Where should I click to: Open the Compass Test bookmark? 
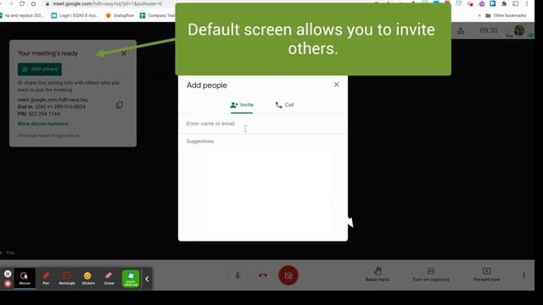158,15
